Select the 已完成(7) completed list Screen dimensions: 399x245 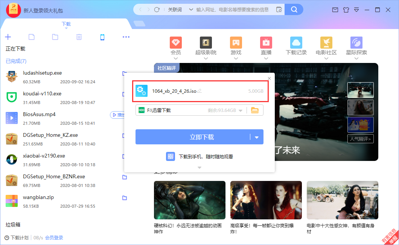(x=16, y=61)
